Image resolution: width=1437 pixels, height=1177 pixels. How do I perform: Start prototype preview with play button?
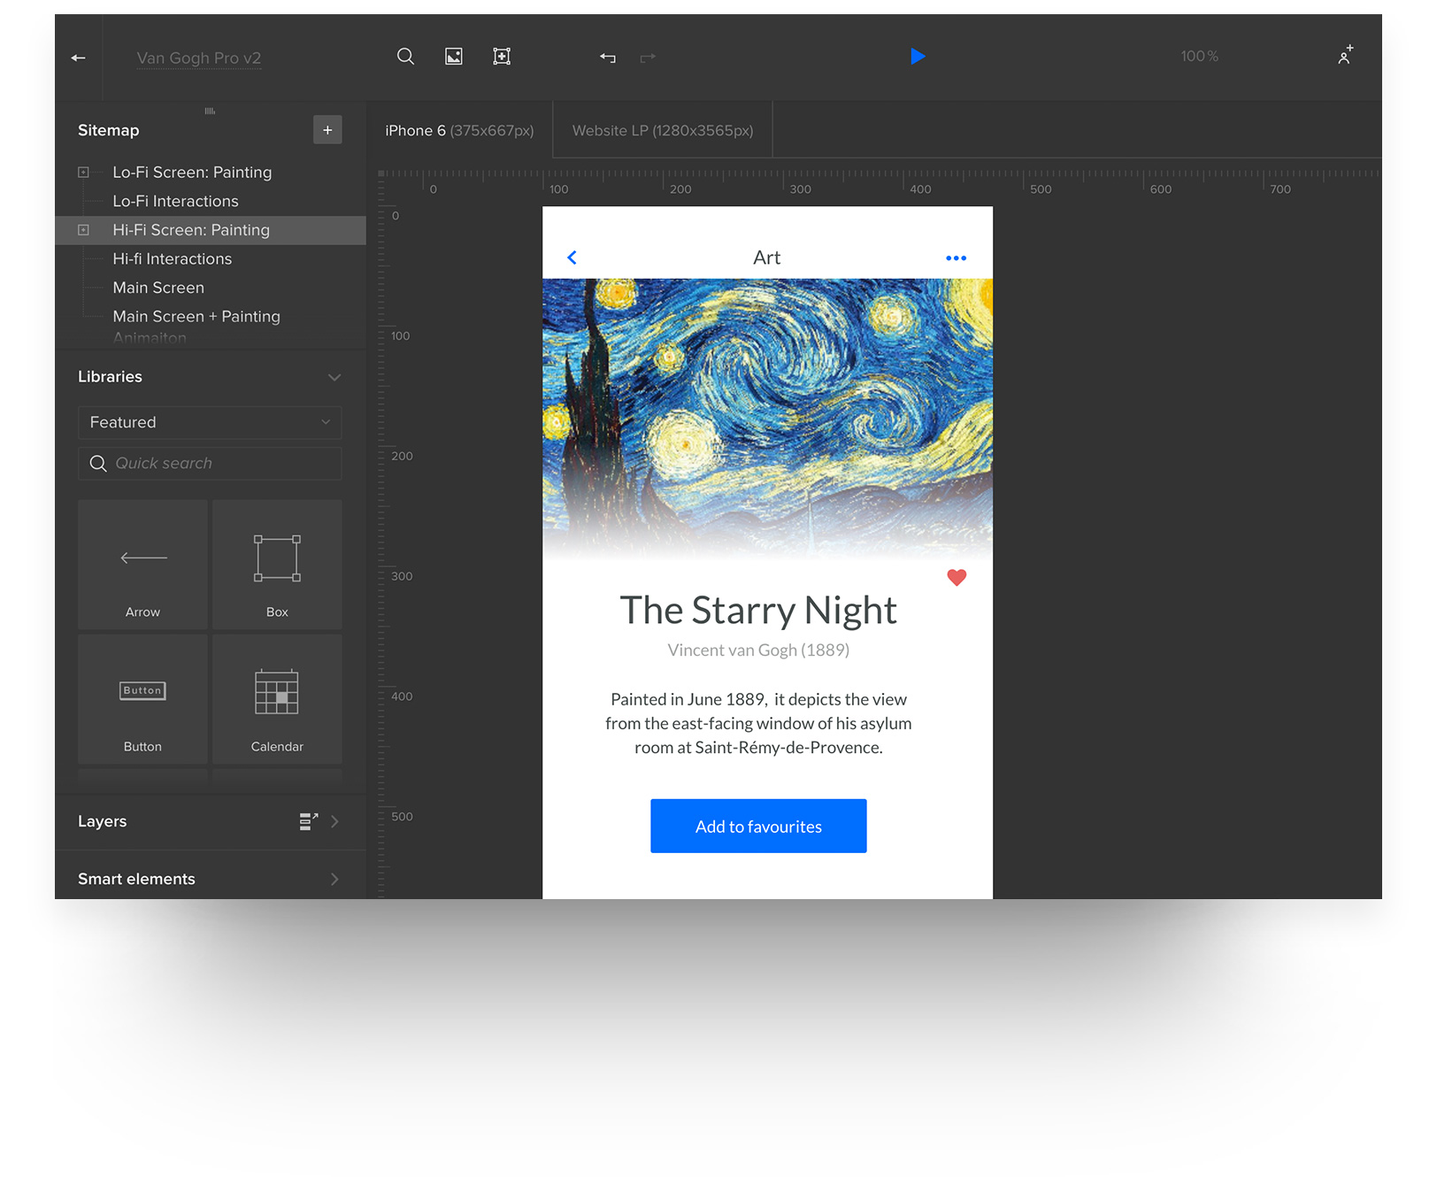point(918,57)
